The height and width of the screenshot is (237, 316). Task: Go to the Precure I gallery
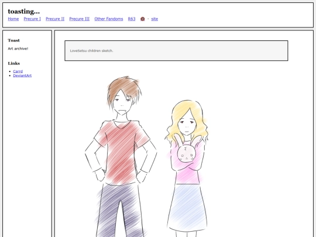point(32,19)
